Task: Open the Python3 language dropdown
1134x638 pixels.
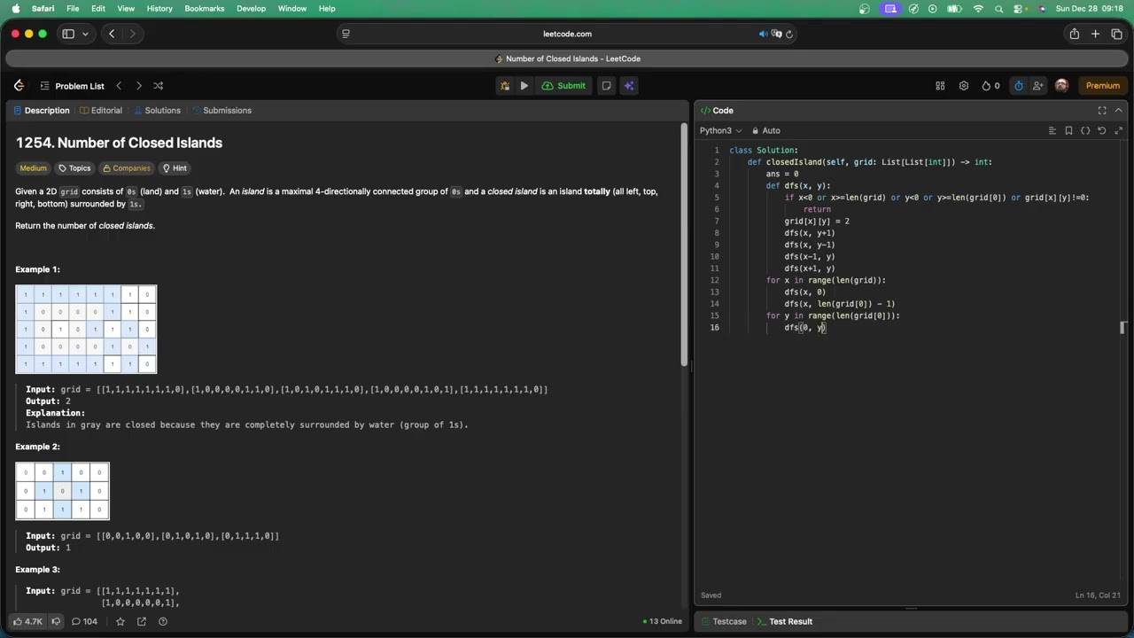Action: coord(721,130)
